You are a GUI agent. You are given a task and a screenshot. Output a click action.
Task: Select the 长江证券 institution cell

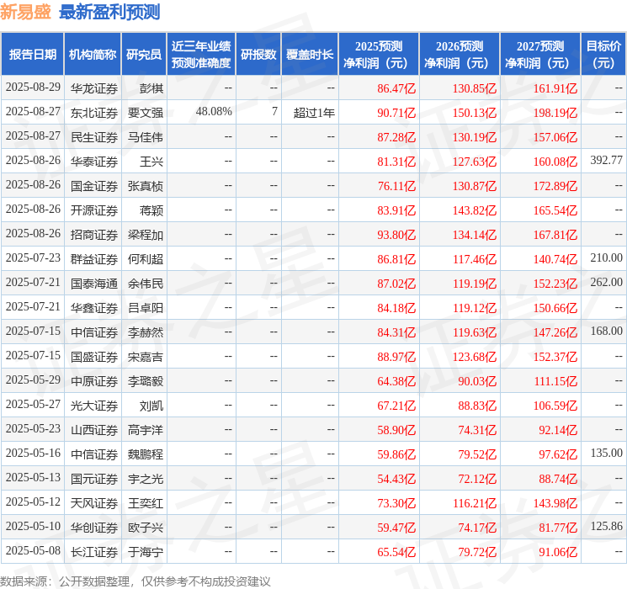[94, 552]
